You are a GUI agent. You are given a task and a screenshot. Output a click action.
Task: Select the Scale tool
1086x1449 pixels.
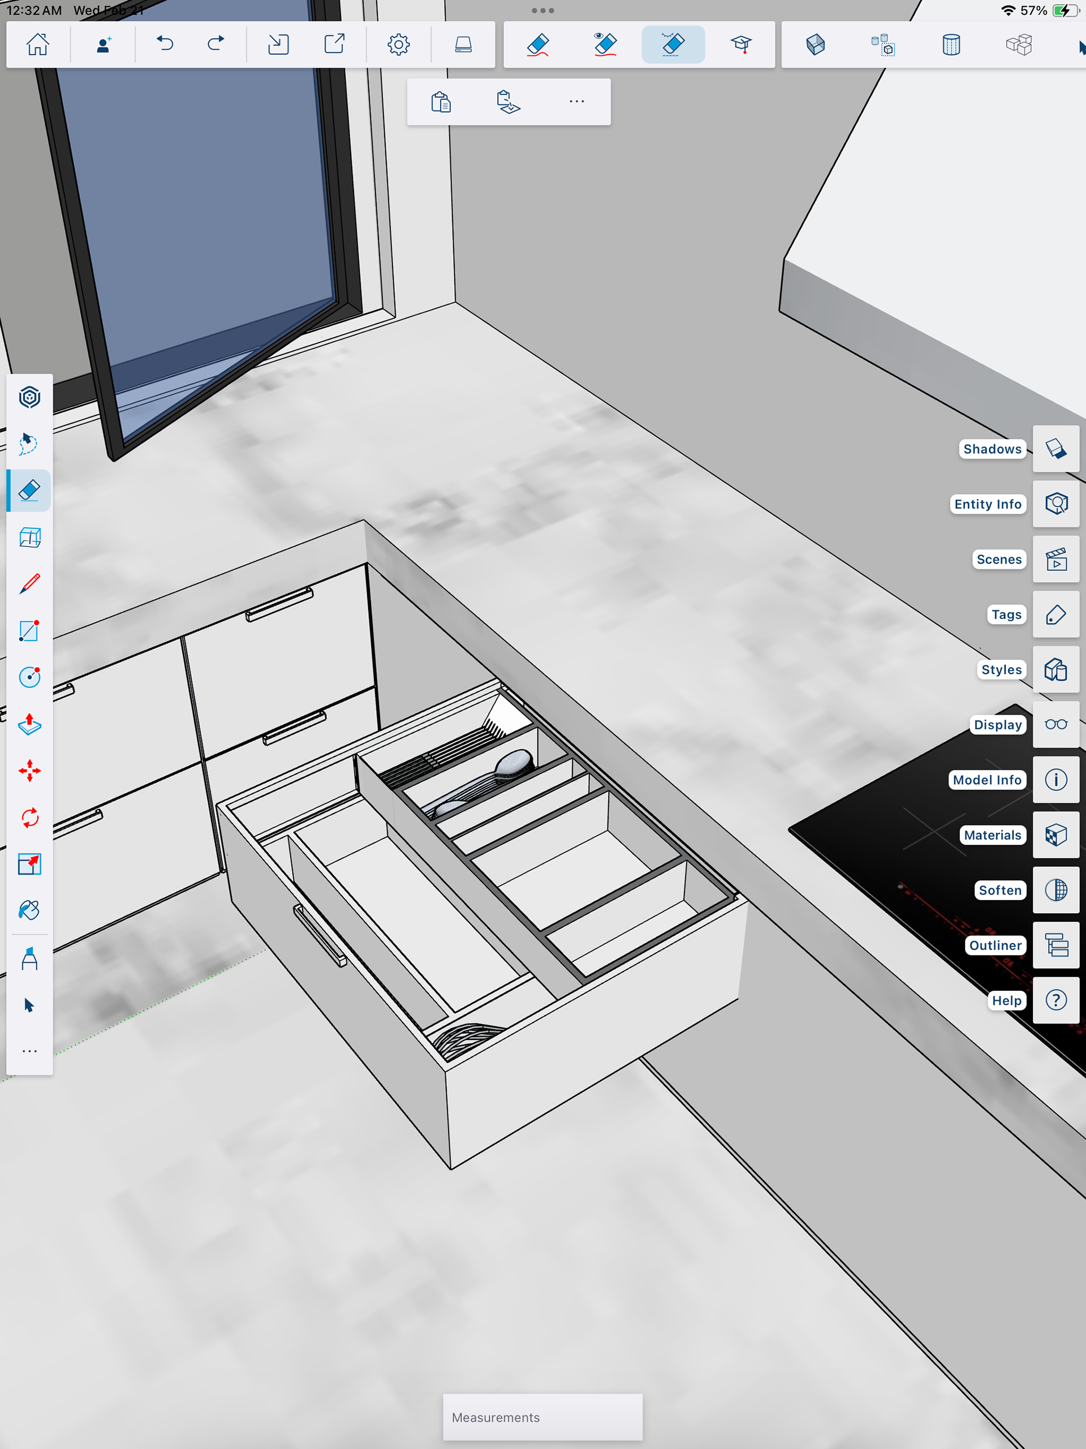[29, 864]
